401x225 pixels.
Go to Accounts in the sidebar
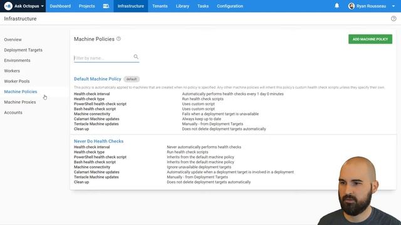coord(13,112)
